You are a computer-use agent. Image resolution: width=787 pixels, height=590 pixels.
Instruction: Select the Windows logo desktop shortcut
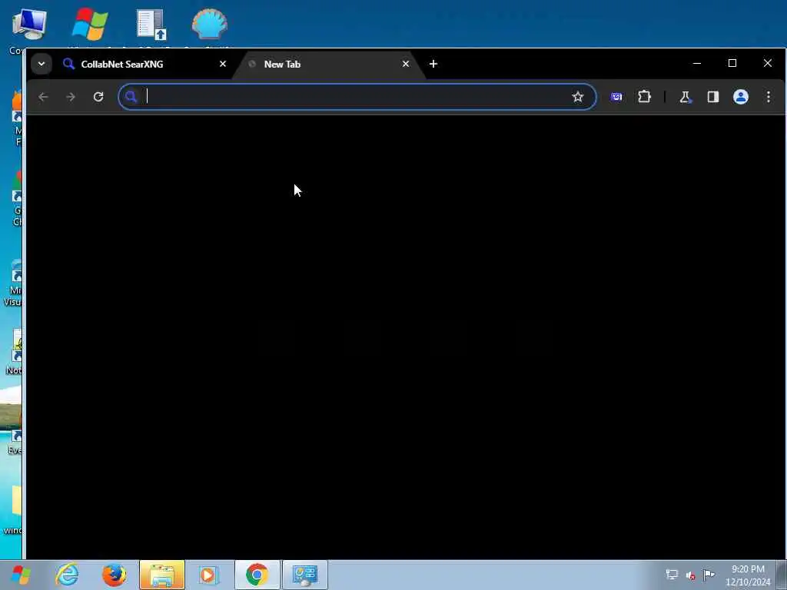tap(90, 25)
